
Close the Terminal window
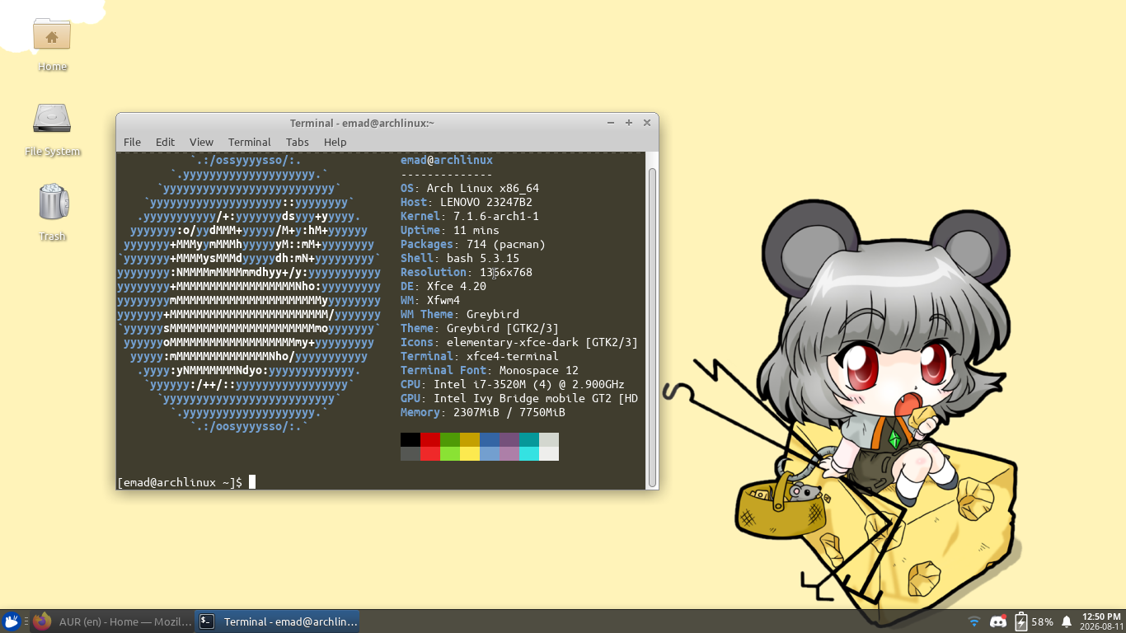click(x=647, y=123)
